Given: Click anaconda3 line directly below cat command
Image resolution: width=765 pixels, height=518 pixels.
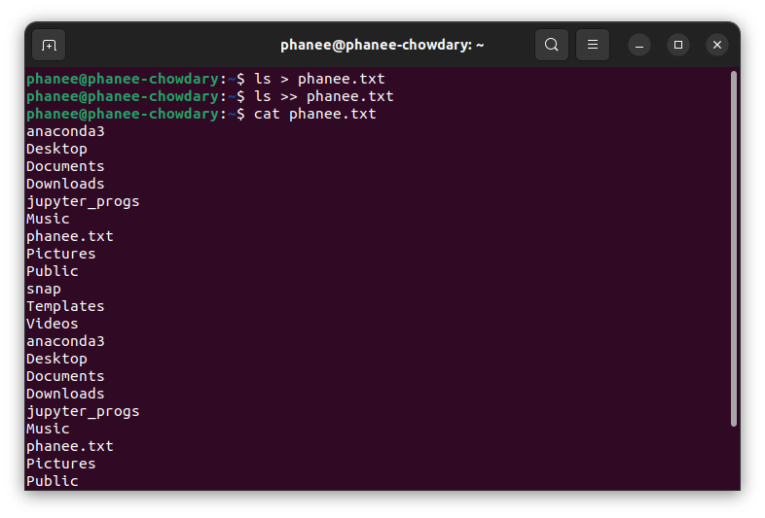Looking at the screenshot, I should (x=65, y=131).
